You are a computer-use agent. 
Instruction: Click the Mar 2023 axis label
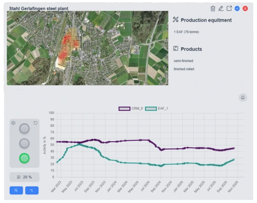[x=56, y=187]
